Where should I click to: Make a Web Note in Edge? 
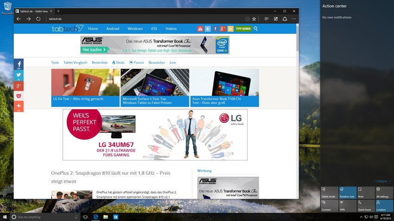point(276,19)
